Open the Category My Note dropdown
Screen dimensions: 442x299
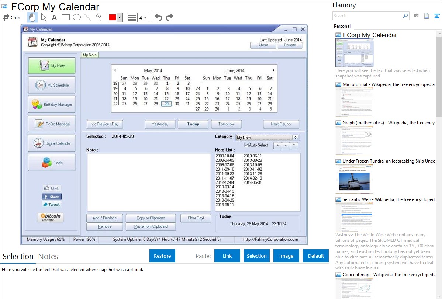[267, 138]
